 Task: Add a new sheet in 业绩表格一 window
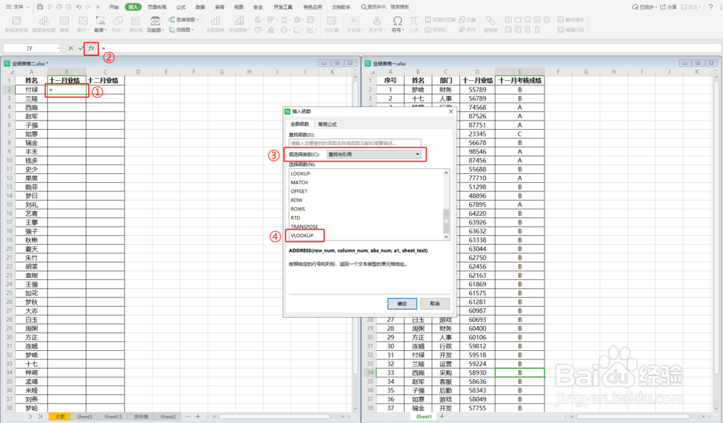(x=442, y=417)
